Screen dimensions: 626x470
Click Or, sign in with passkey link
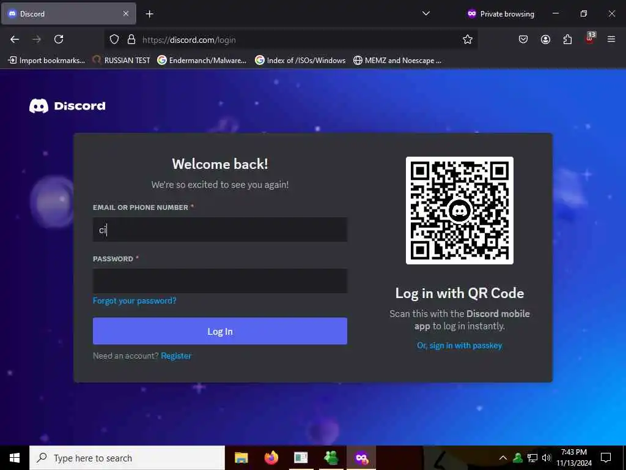point(460,345)
